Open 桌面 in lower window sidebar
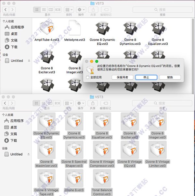The image size is (195, 196). (x=10, y=128)
